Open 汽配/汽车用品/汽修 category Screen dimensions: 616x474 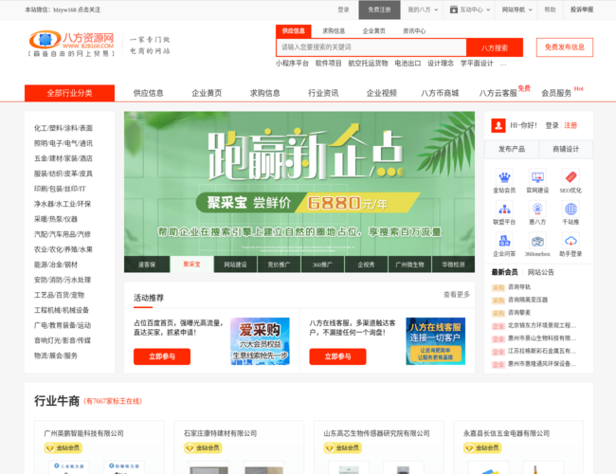[62, 234]
